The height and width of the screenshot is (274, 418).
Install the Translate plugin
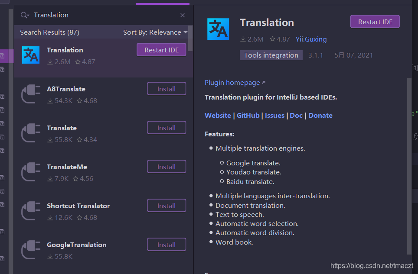(x=167, y=128)
